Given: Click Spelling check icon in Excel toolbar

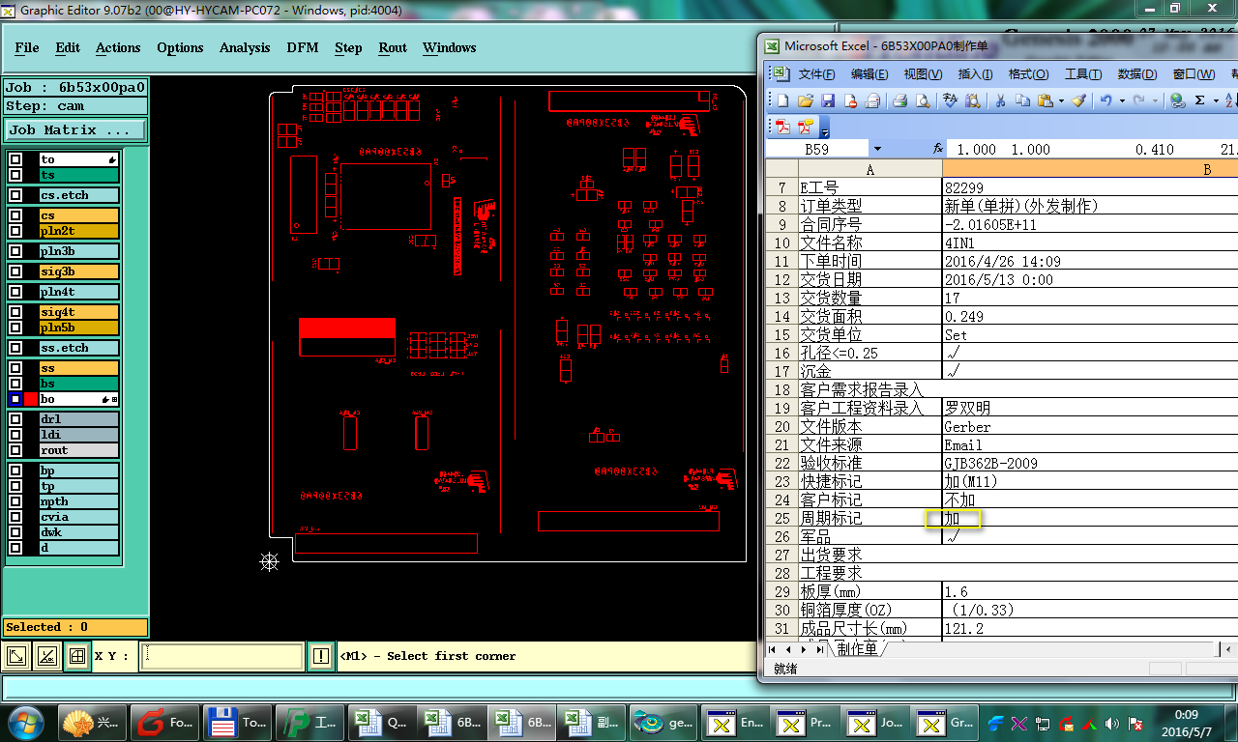Looking at the screenshot, I should click(950, 100).
